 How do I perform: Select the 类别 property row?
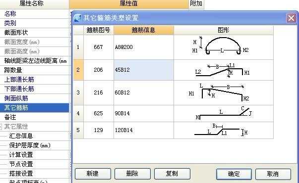click(x=35, y=23)
